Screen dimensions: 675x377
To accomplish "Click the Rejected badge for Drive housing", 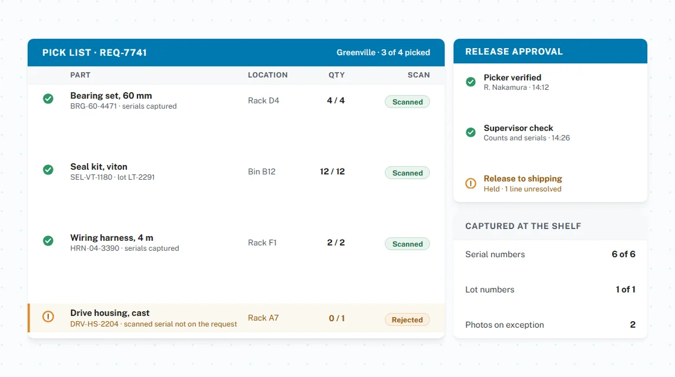I will (407, 320).
